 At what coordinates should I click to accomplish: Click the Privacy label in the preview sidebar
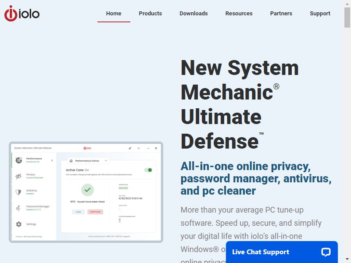31,174
